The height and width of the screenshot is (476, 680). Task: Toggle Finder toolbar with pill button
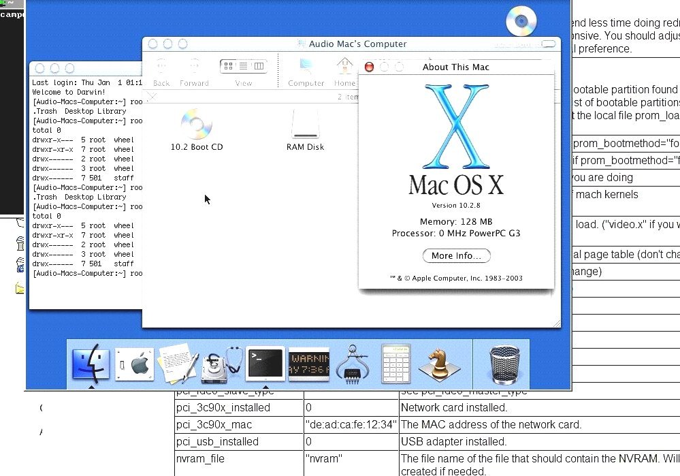(549, 44)
